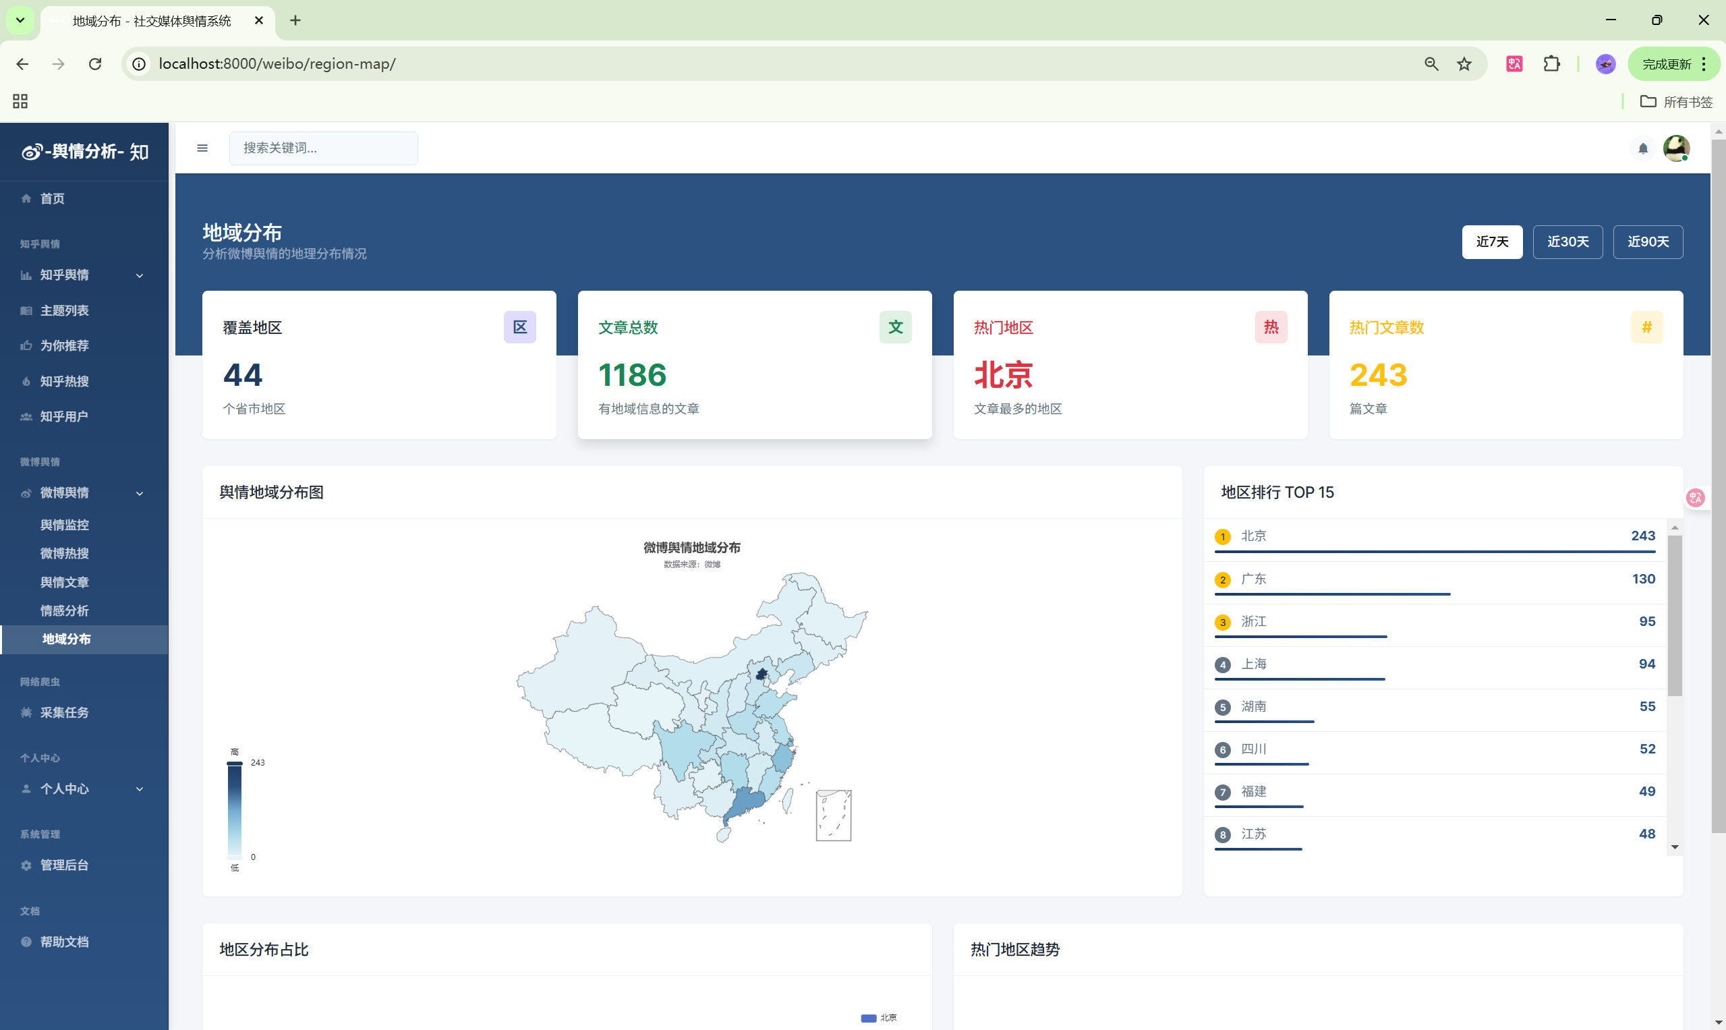Click the yellow # icon on 热门文章数 card
1726x1030 pixels.
point(1646,327)
